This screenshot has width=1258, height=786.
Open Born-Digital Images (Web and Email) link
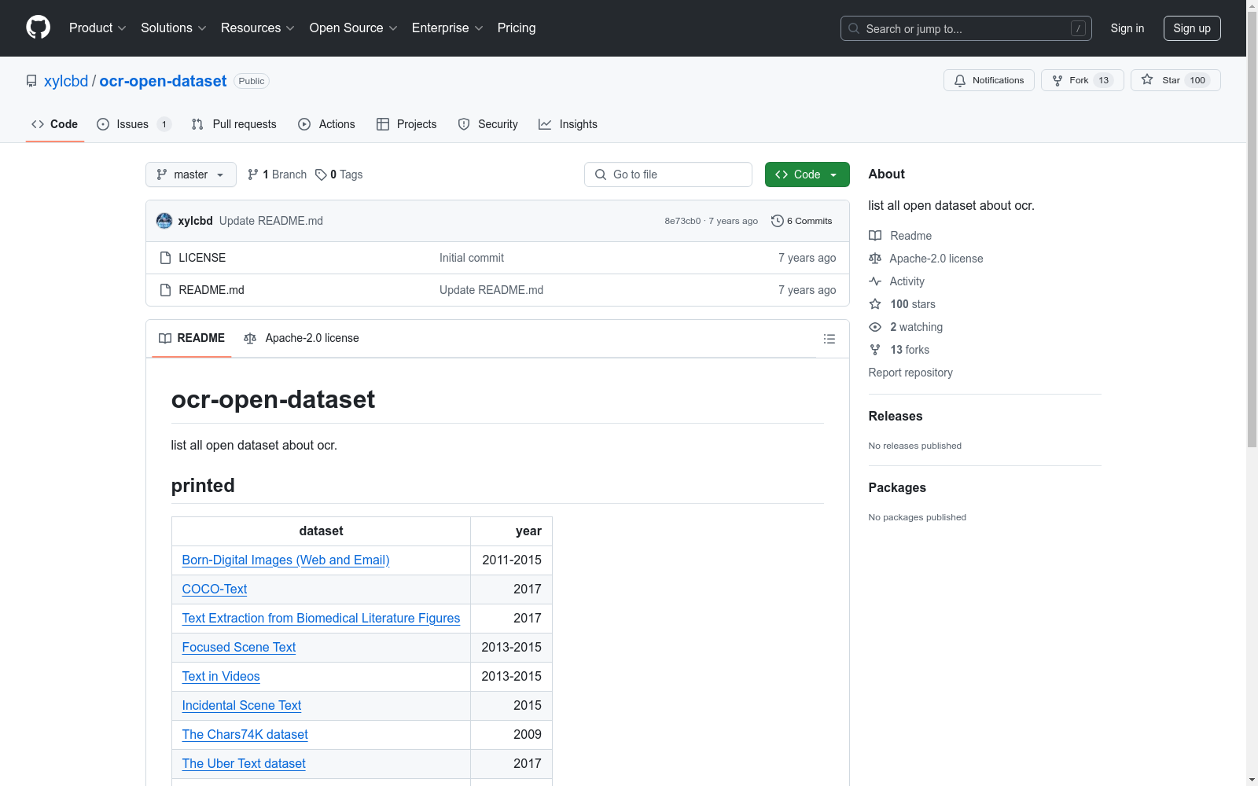285,560
